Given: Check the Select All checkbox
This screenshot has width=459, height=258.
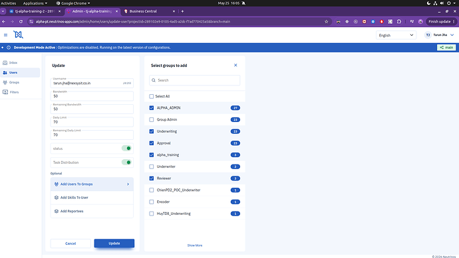Looking at the screenshot, I should [x=152, y=96].
